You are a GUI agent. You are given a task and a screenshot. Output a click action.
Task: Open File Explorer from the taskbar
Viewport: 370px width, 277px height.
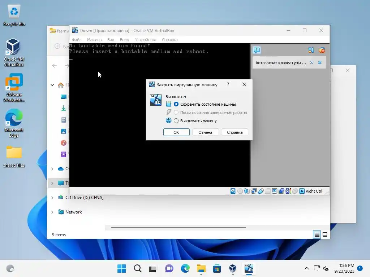point(201,268)
